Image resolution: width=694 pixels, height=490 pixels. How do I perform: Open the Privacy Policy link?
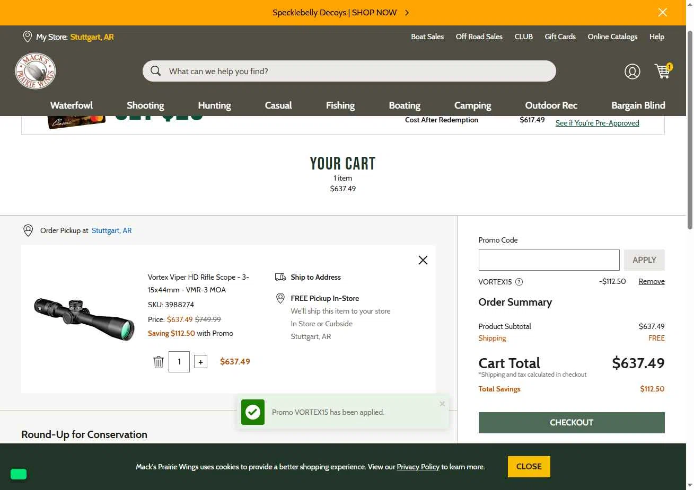point(418,467)
